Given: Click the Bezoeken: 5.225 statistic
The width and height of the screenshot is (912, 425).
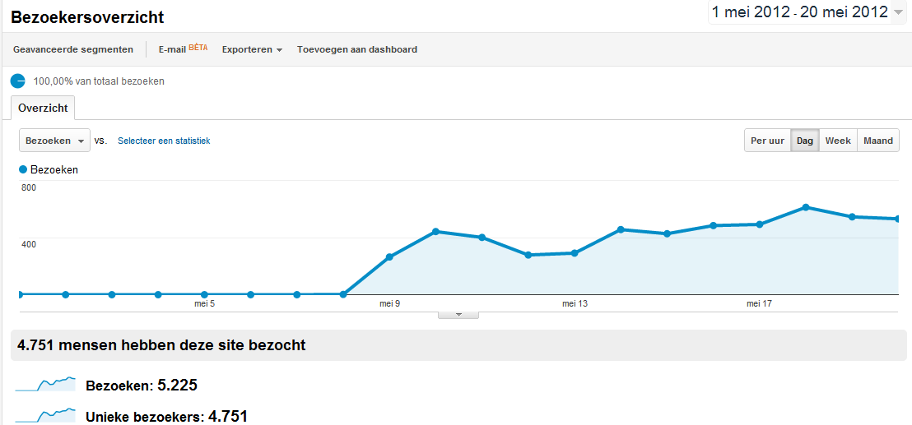Looking at the screenshot, I should click(x=142, y=386).
